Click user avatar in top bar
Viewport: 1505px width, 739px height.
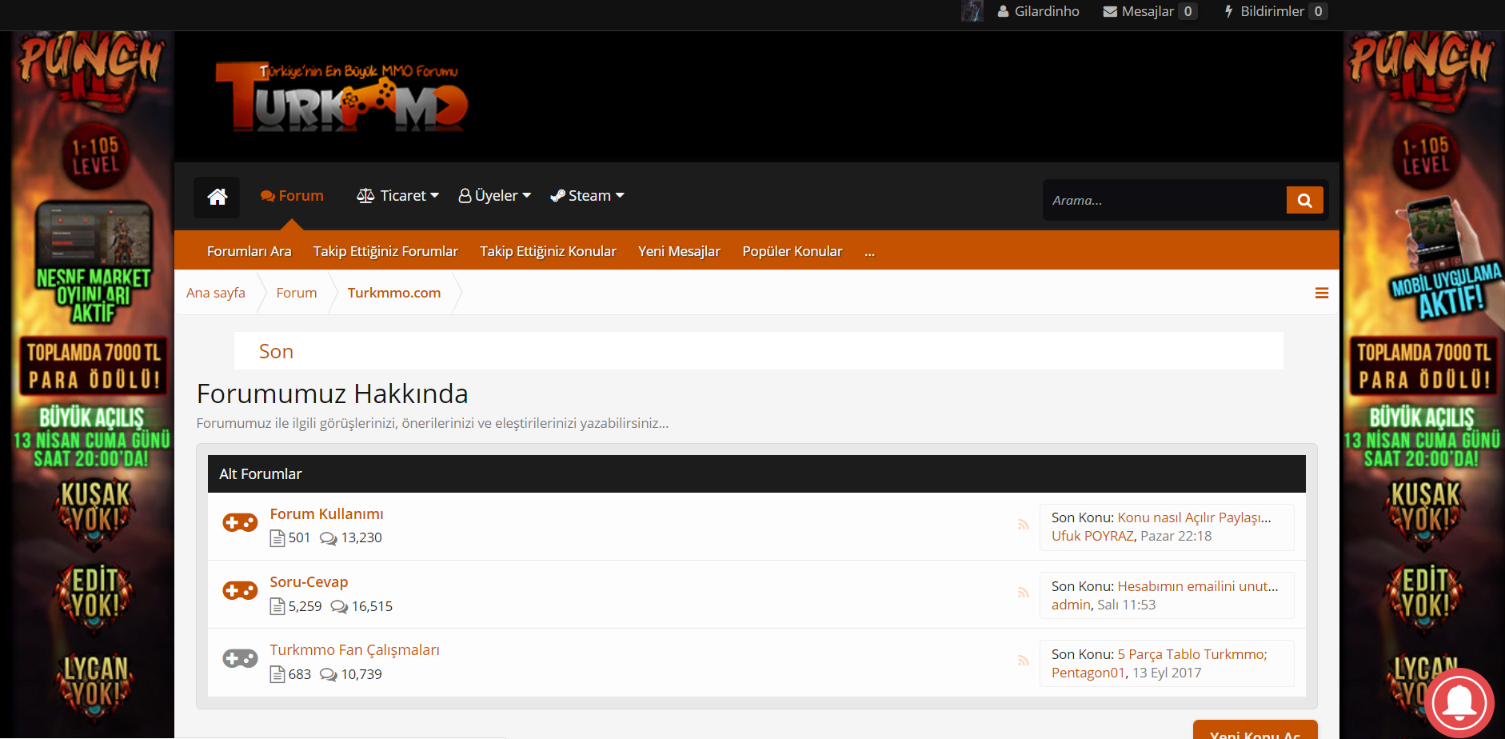click(972, 11)
